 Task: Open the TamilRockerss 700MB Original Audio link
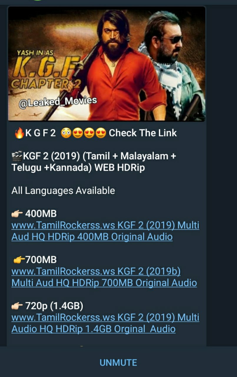click(x=104, y=277)
